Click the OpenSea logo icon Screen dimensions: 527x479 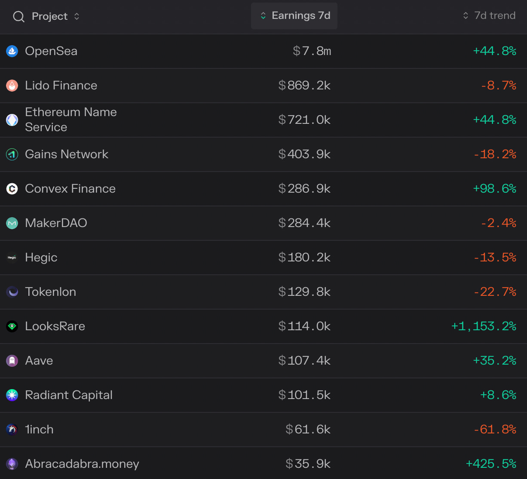[12, 51]
